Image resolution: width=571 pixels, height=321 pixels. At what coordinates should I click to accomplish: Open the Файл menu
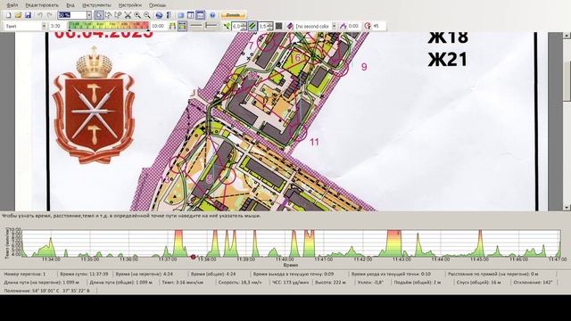pos(12,5)
